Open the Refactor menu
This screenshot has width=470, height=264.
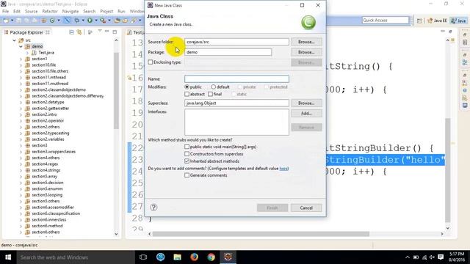pos(50,11)
